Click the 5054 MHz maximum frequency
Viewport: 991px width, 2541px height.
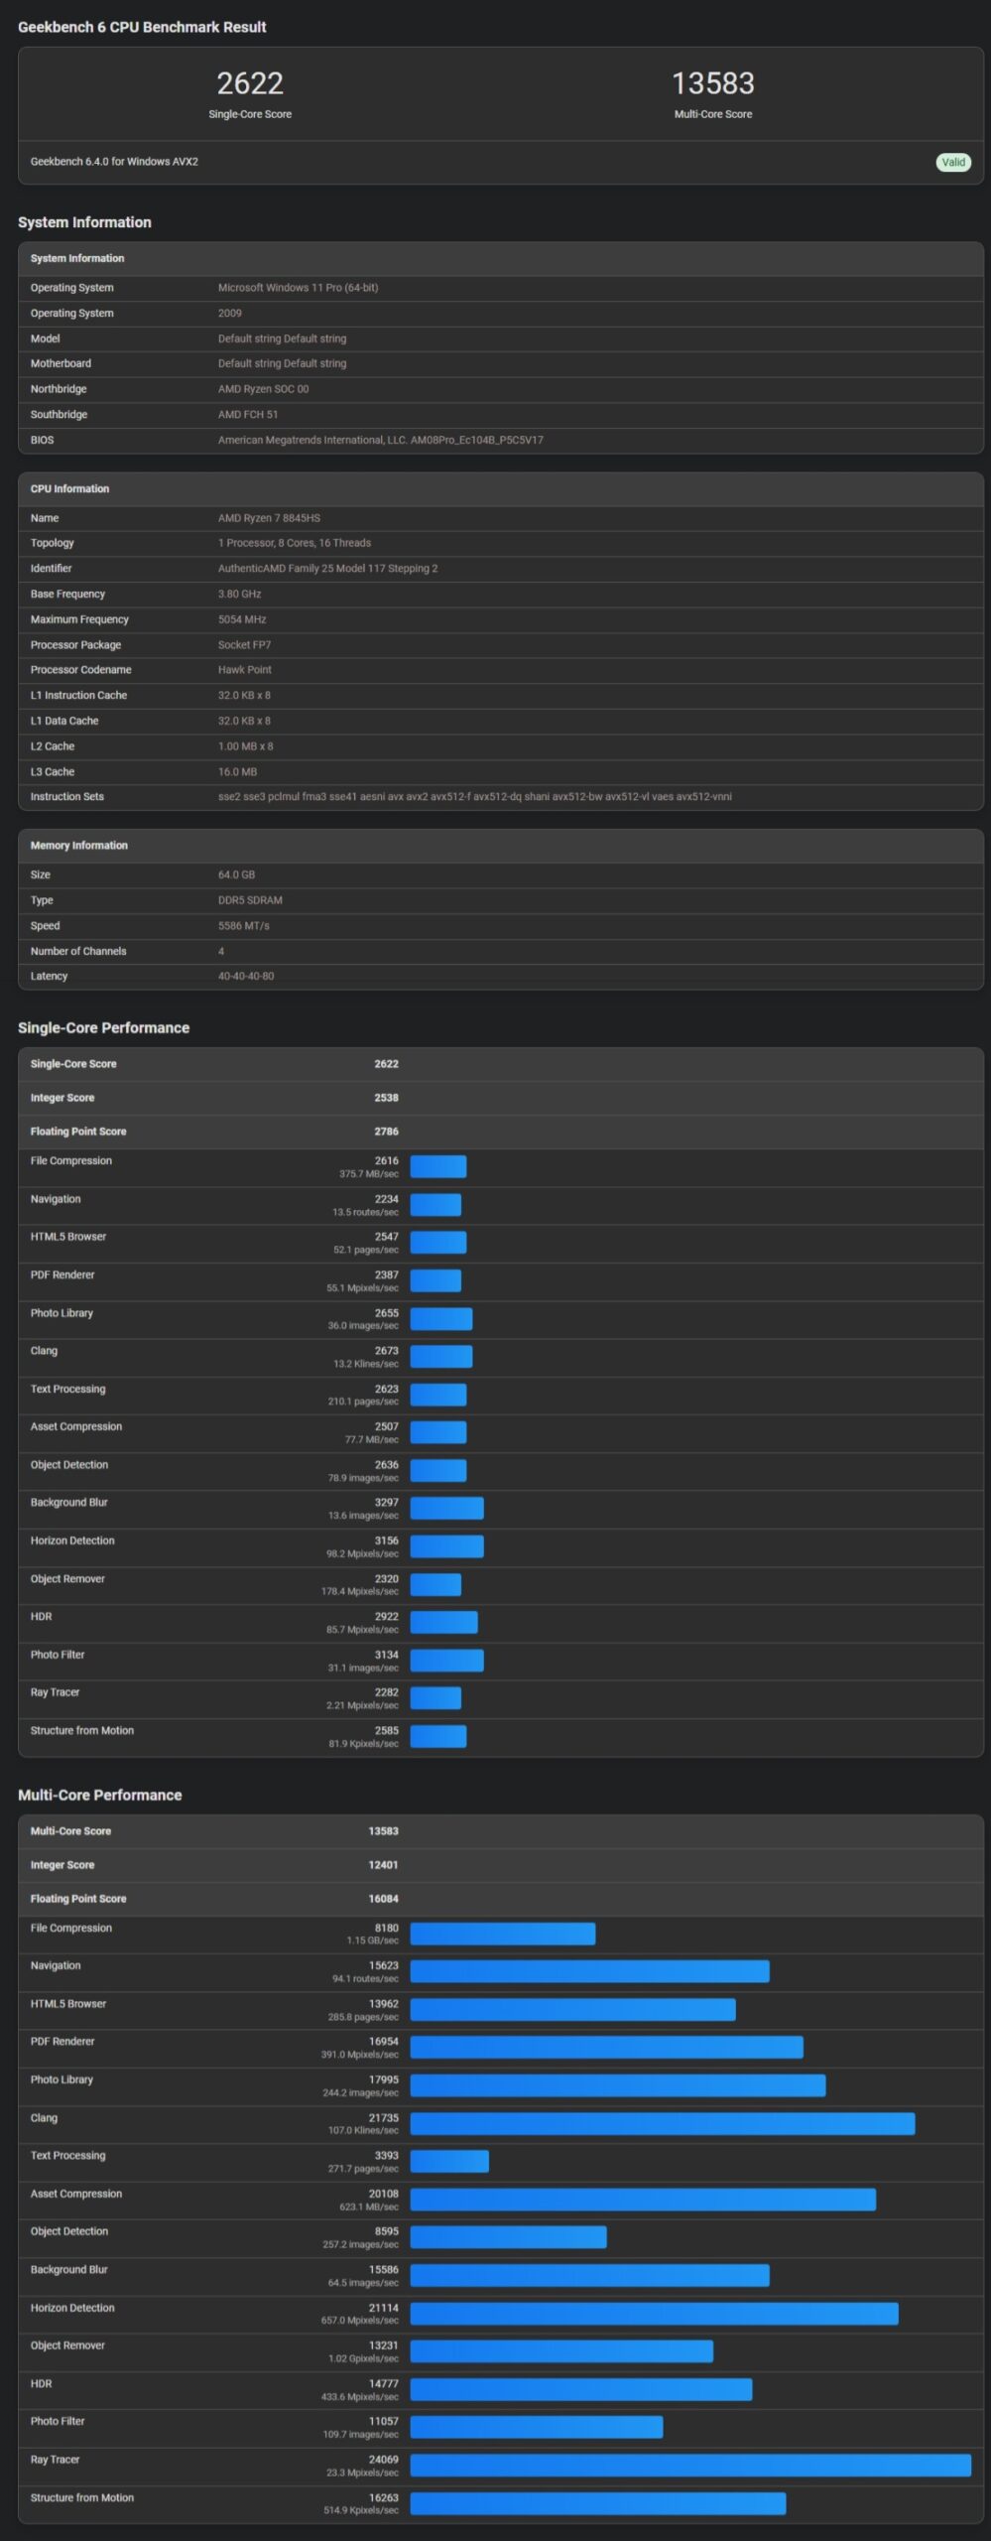pyautogui.click(x=242, y=619)
